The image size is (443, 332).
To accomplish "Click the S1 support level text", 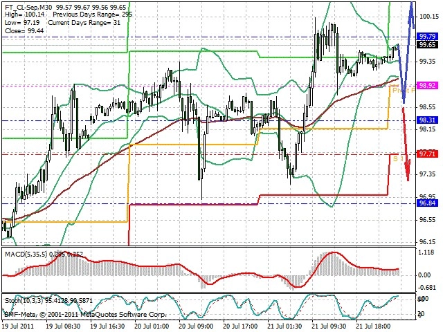I will tap(399, 159).
